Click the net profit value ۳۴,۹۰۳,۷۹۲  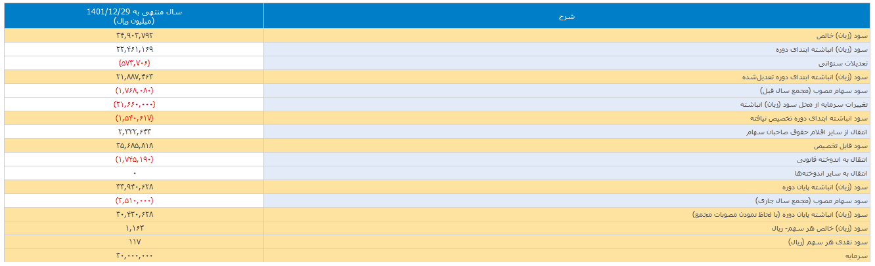(x=134, y=35)
